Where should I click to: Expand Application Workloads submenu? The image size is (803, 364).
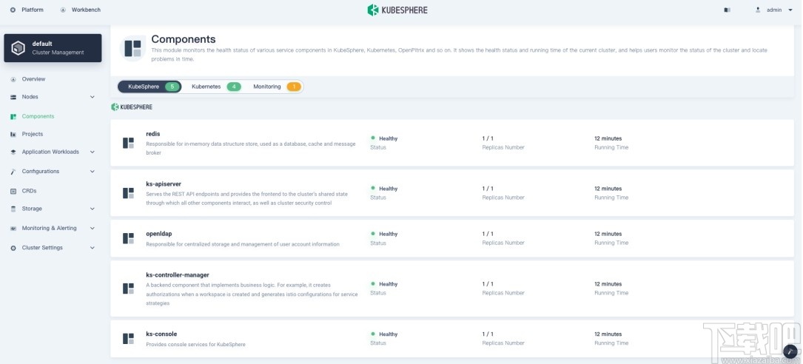(93, 152)
